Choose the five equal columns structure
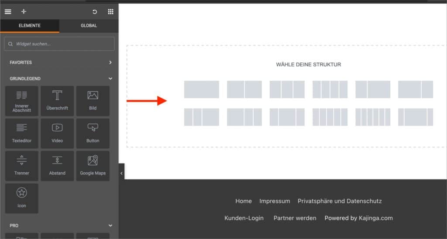This screenshot has height=239, width=447. coord(330,117)
